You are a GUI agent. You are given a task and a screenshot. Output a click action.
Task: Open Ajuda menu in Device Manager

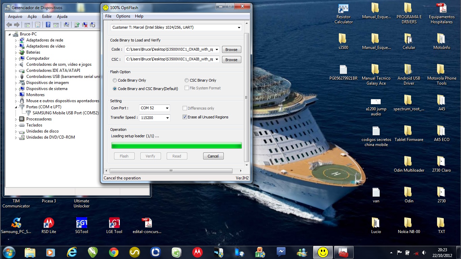click(x=62, y=17)
